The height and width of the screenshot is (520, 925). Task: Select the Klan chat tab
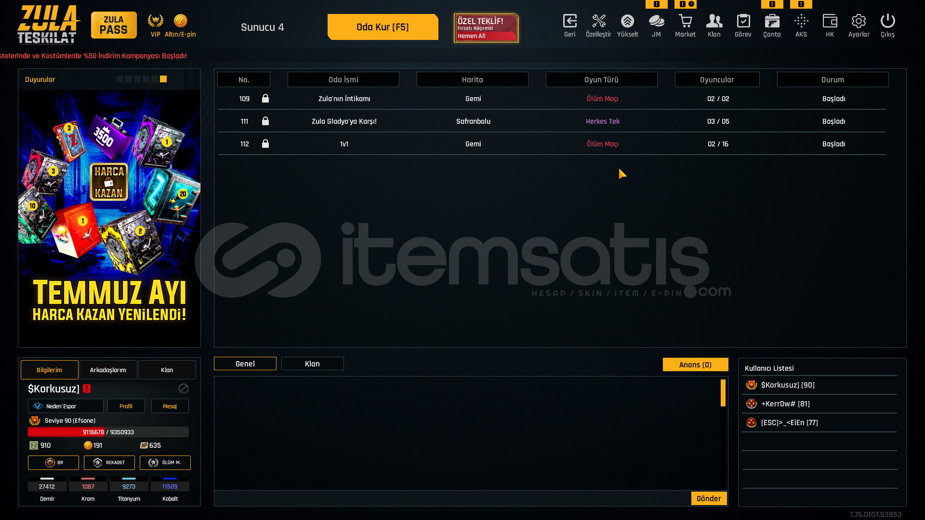coord(313,364)
